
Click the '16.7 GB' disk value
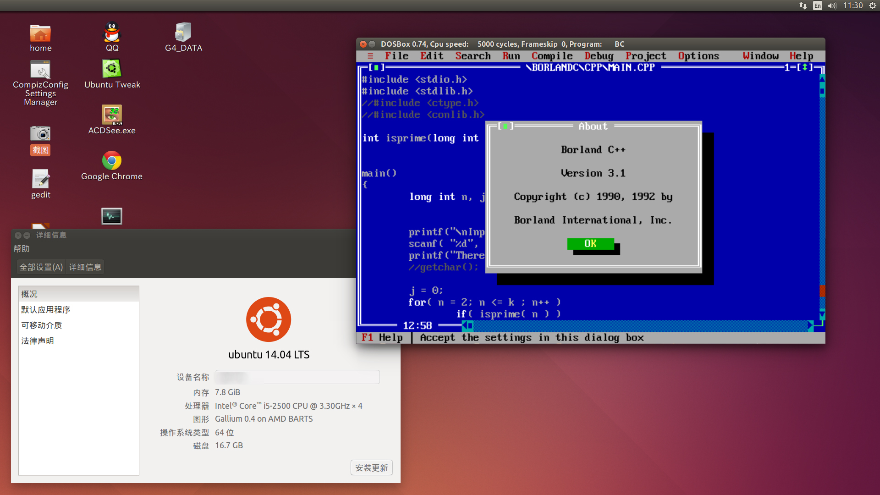tap(229, 445)
